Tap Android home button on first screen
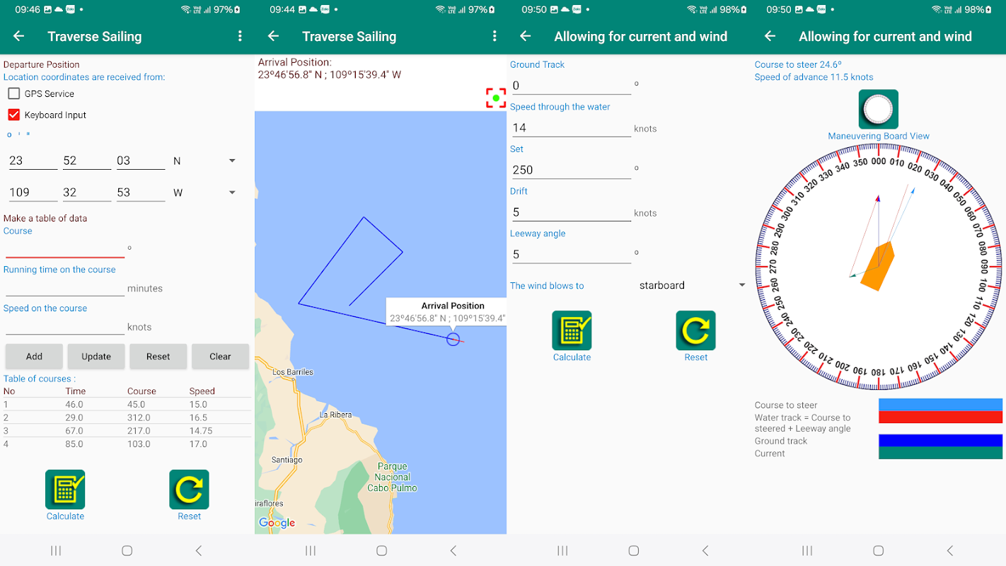 click(x=127, y=550)
